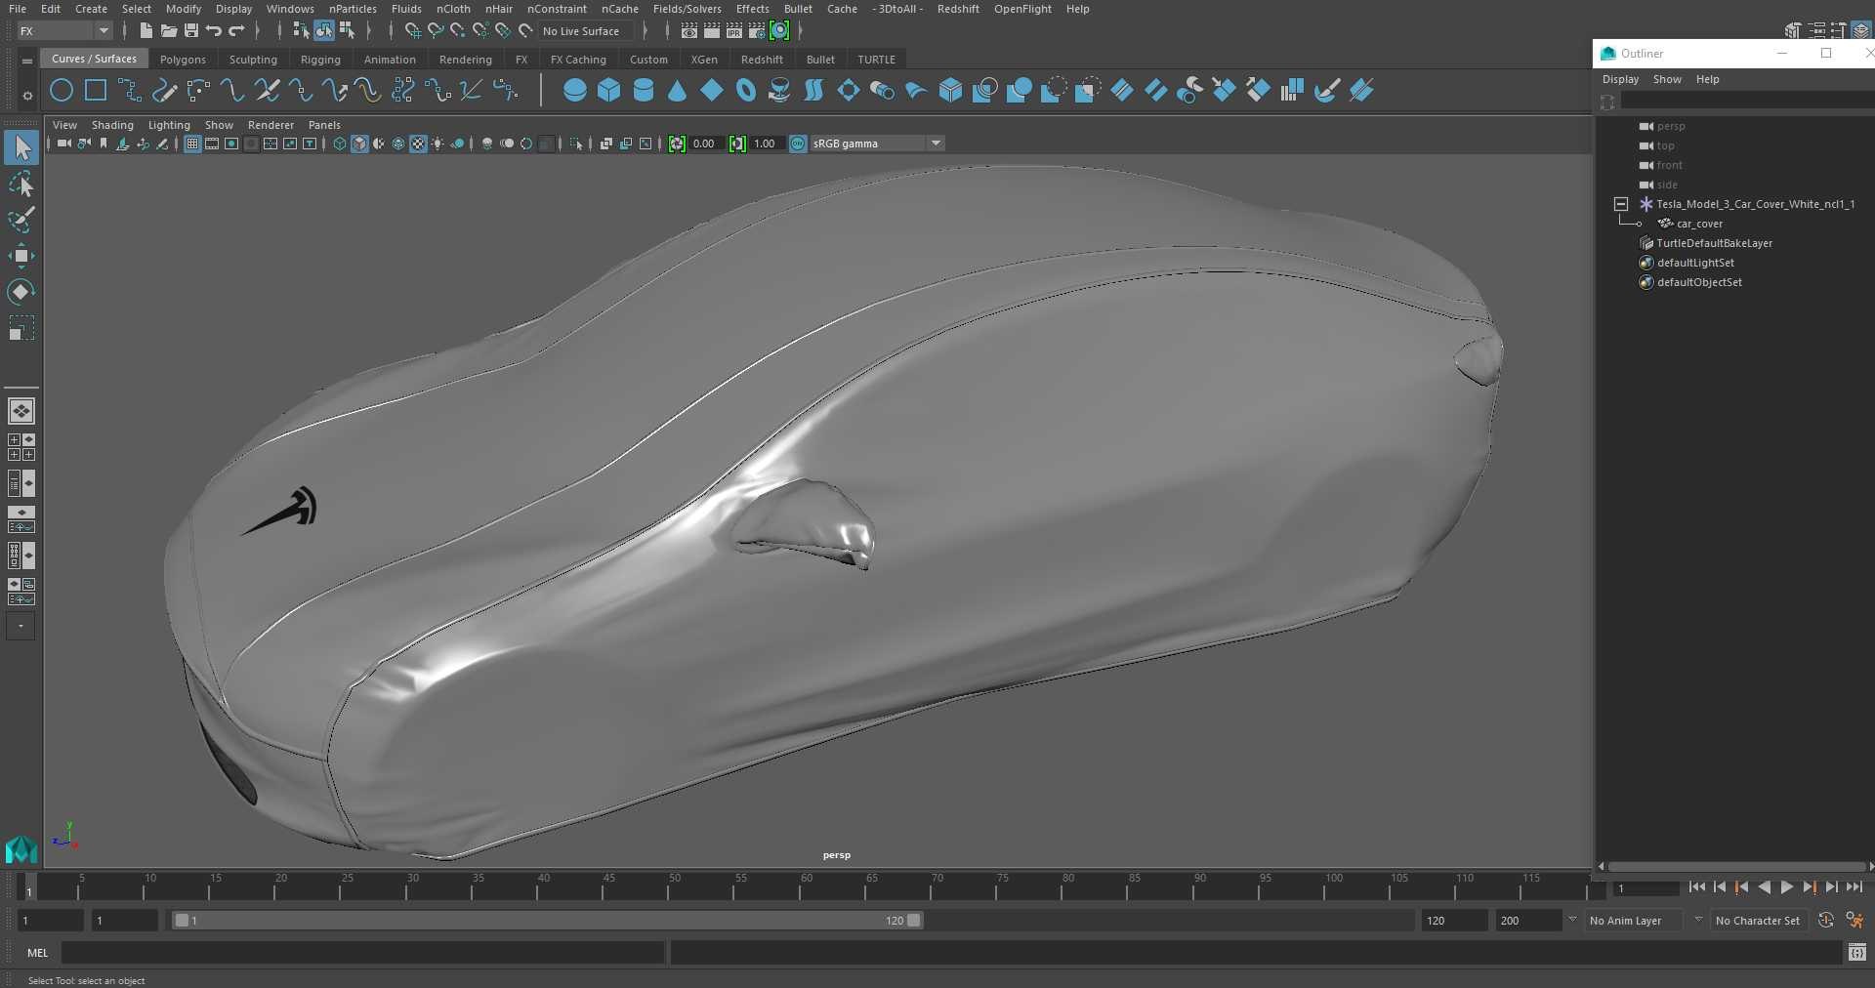Click the Paint Selection tool
This screenshot has height=988, width=1875.
[x=21, y=221]
